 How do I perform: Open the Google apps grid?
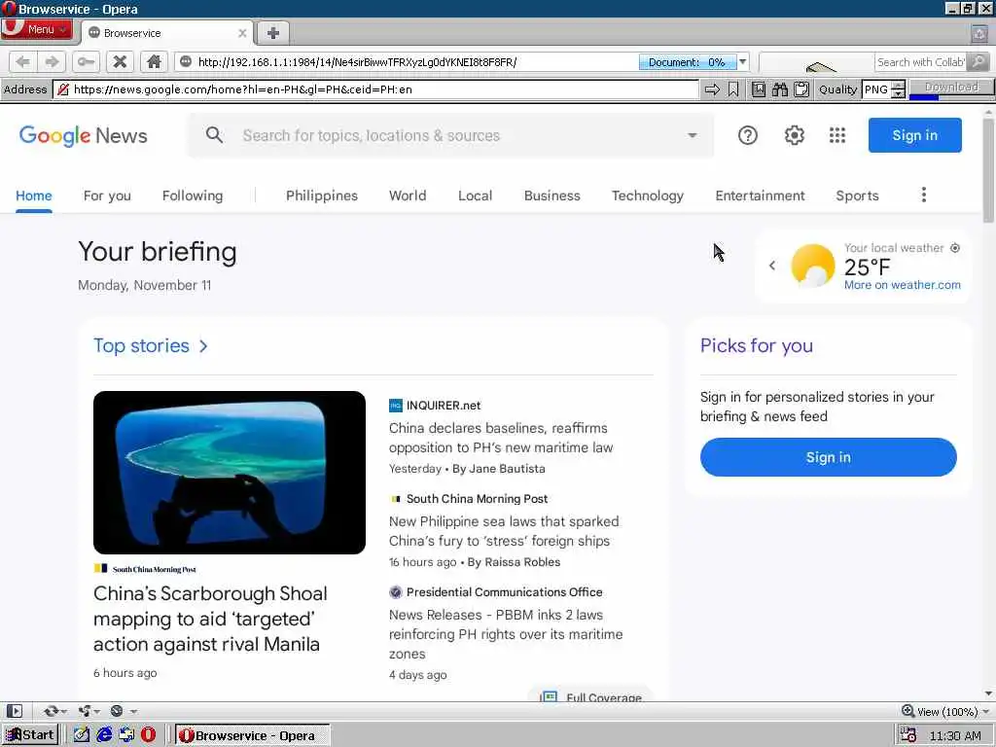(x=837, y=135)
